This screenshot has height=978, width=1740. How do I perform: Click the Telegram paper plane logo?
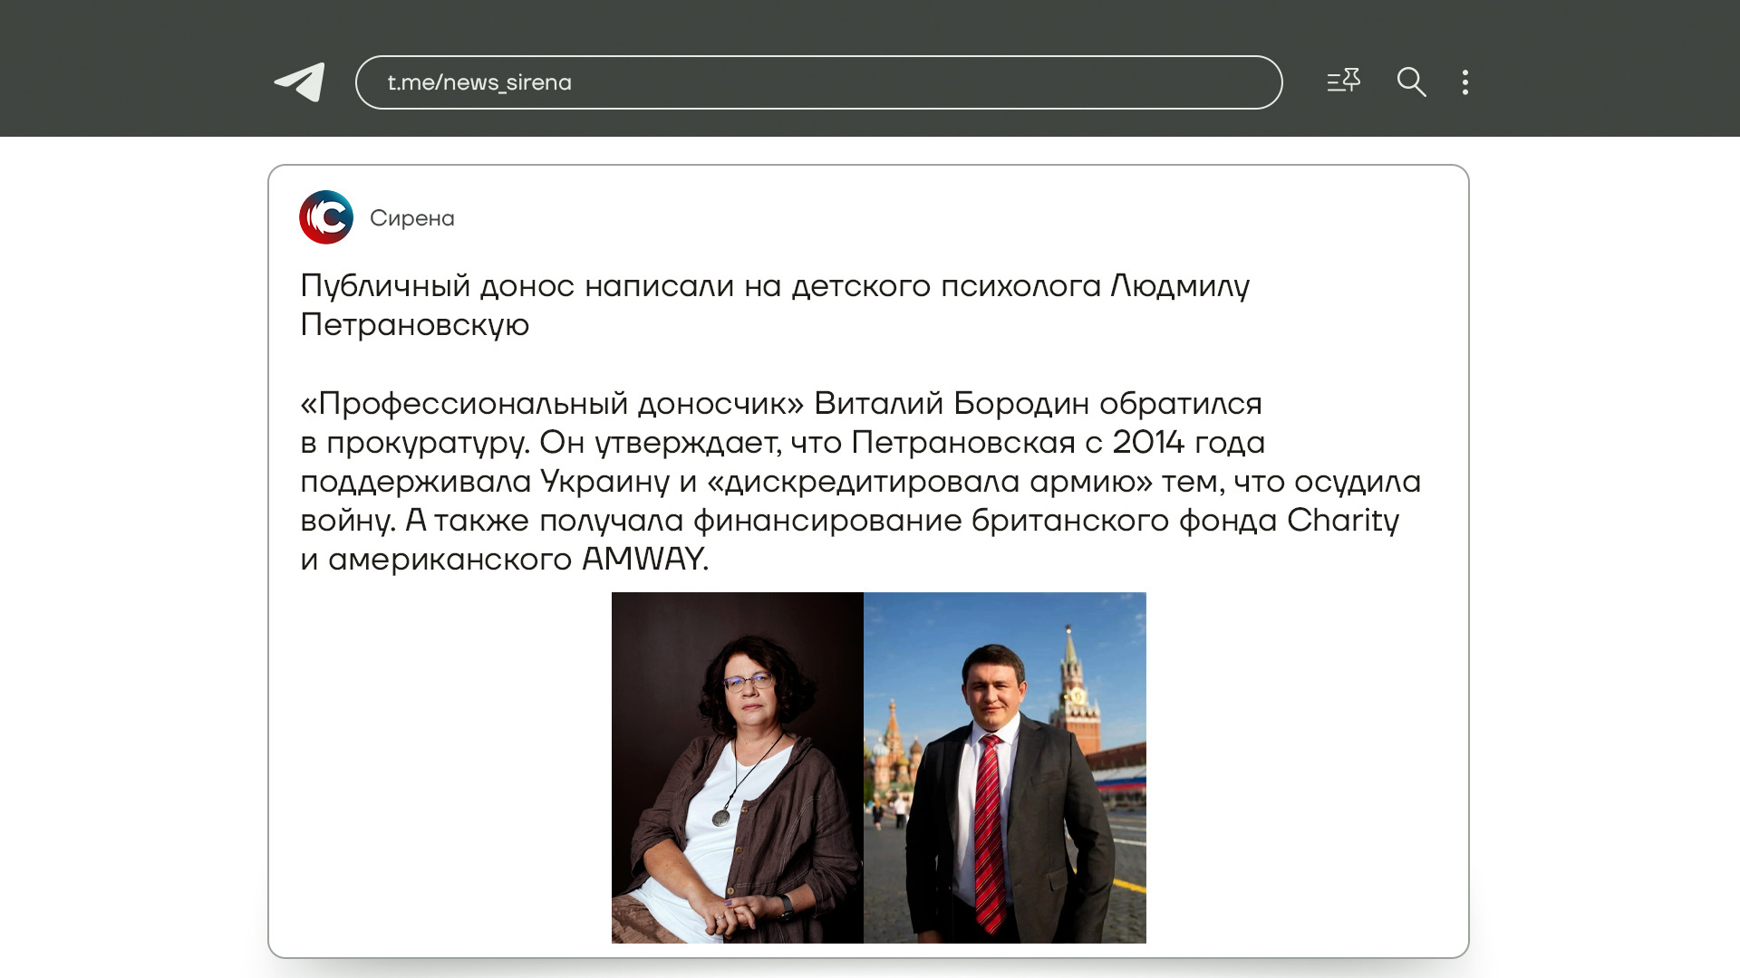300,82
